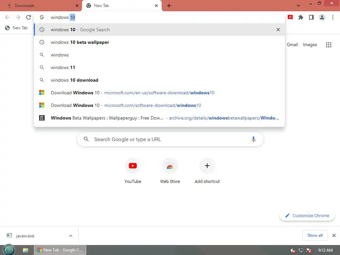This screenshot has height=255, width=340.
Task: Click Show all downloads button
Action: [x=315, y=235]
